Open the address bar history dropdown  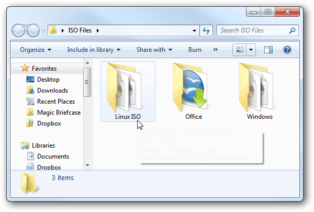click(194, 31)
